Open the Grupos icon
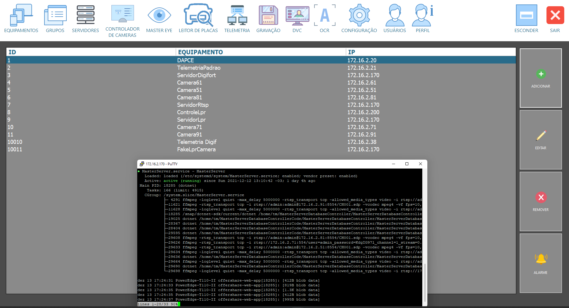Image resolution: width=569 pixels, height=308 pixels. pos(55,18)
